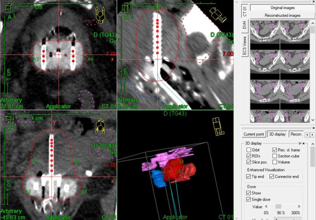Viewport: 316px width, 220px height.
Task: Click the 3D display panel scroll-up arrow
Action: [x=313, y=144]
